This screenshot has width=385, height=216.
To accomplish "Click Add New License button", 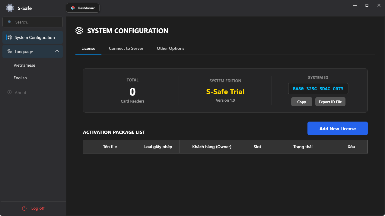I will (338, 129).
